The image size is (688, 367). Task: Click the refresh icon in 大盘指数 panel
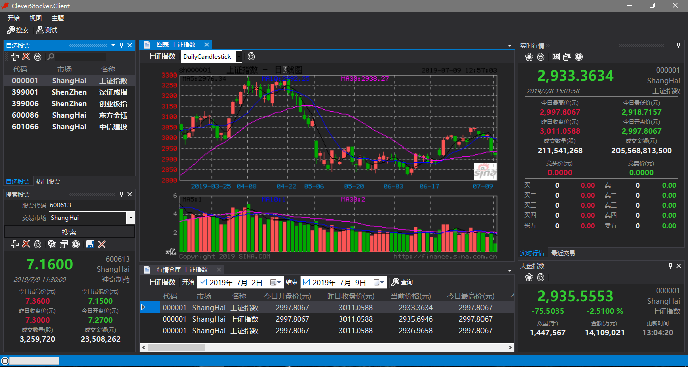point(541,277)
